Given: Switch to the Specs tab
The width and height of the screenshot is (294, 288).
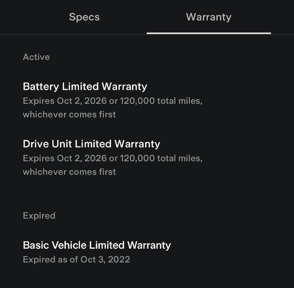Looking at the screenshot, I should 84,17.
